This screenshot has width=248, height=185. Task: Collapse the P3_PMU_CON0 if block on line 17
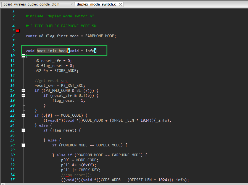pos(23,91)
